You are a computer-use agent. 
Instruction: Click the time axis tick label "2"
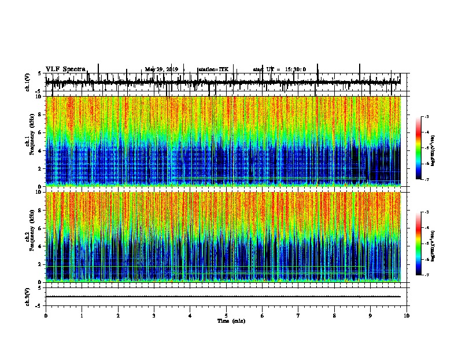point(118,316)
